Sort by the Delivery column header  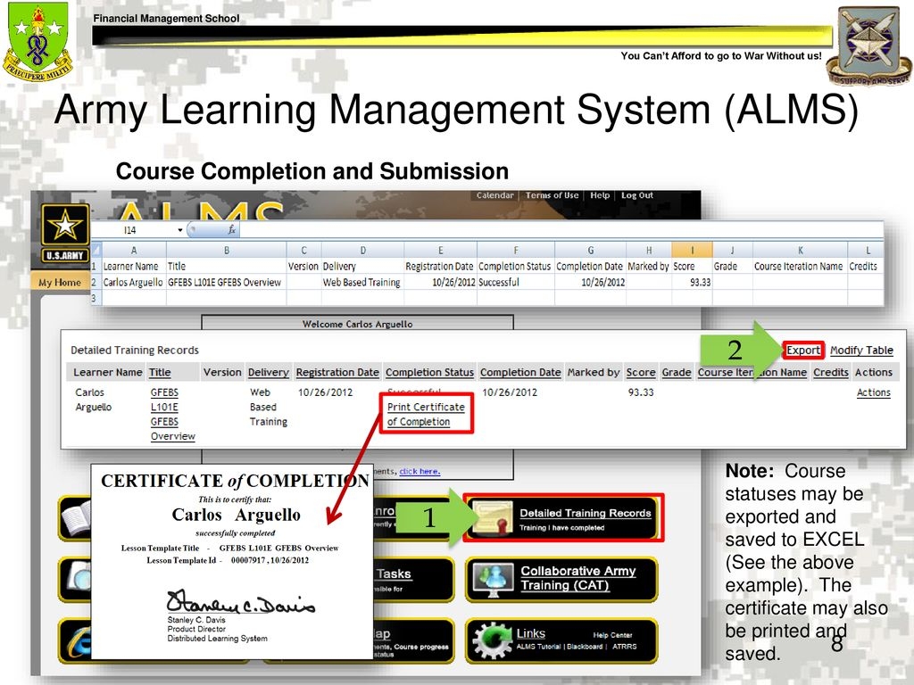(x=268, y=372)
